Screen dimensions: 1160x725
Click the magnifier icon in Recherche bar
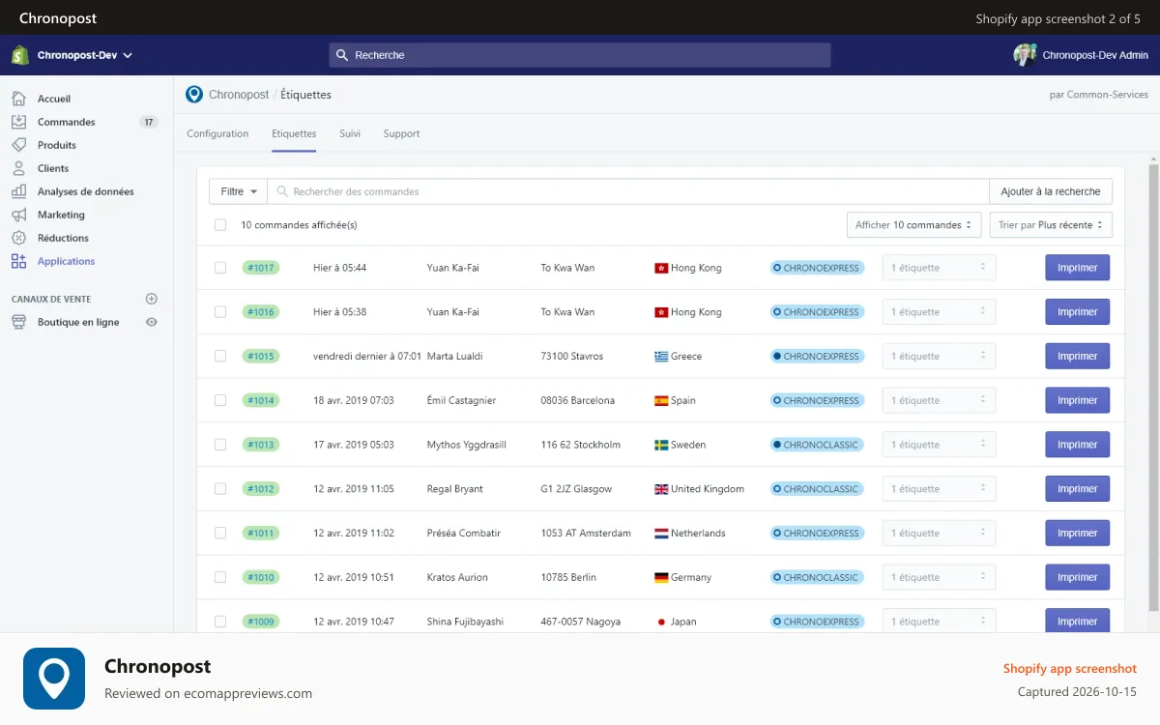(x=341, y=55)
